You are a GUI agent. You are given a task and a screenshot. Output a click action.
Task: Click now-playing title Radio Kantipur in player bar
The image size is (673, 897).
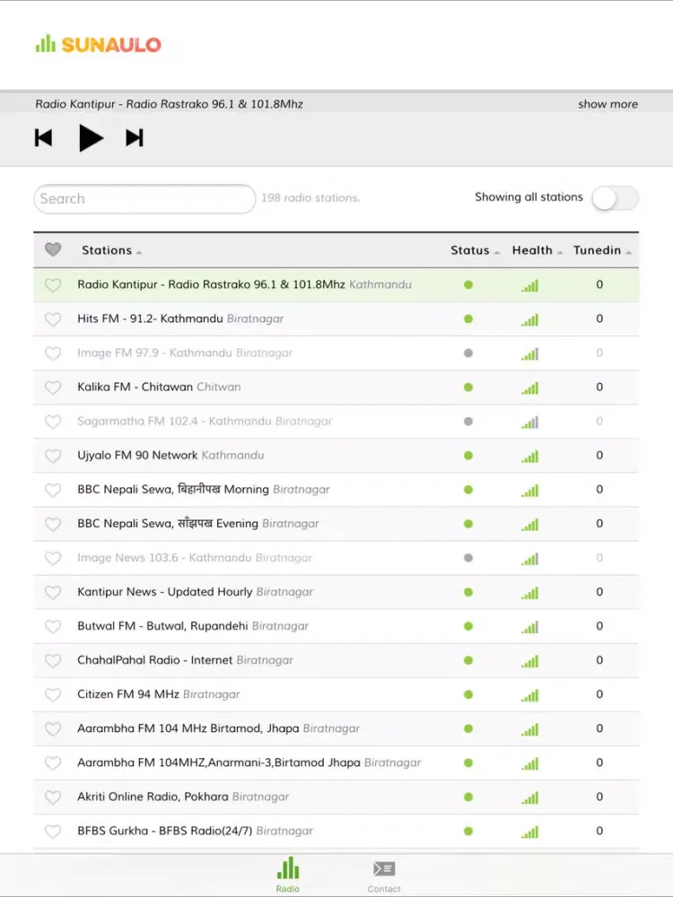click(170, 104)
